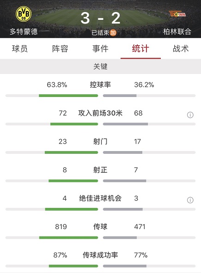
Task: Tap the 柏林联合 team name
Action: [177, 32]
